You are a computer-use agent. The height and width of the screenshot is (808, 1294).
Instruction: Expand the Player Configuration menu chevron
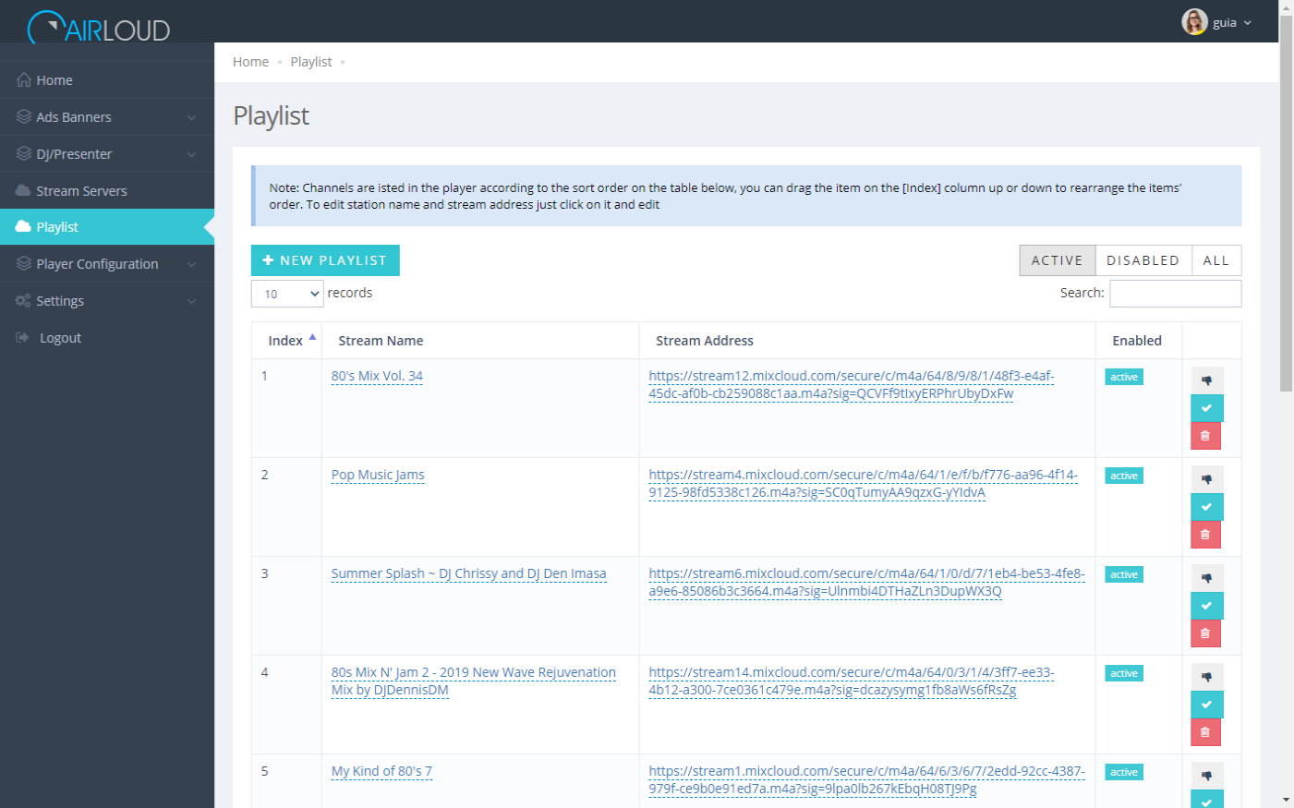(x=191, y=264)
